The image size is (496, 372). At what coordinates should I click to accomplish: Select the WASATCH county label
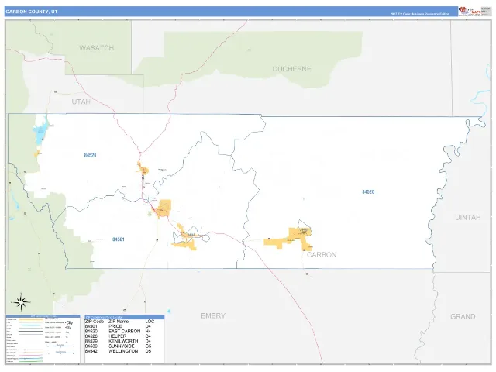point(96,48)
